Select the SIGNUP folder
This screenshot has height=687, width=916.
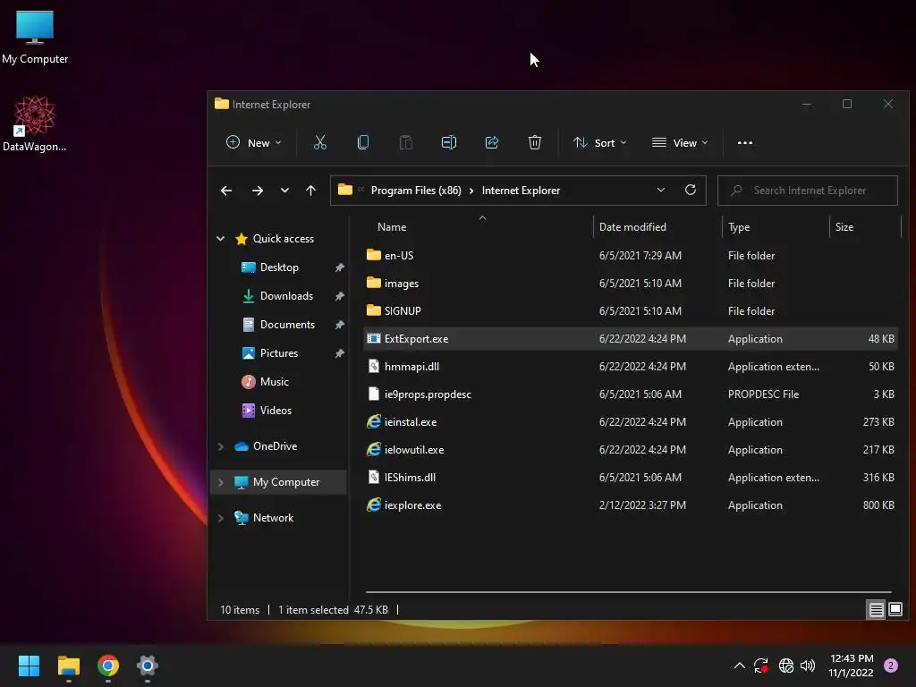pos(631,310)
